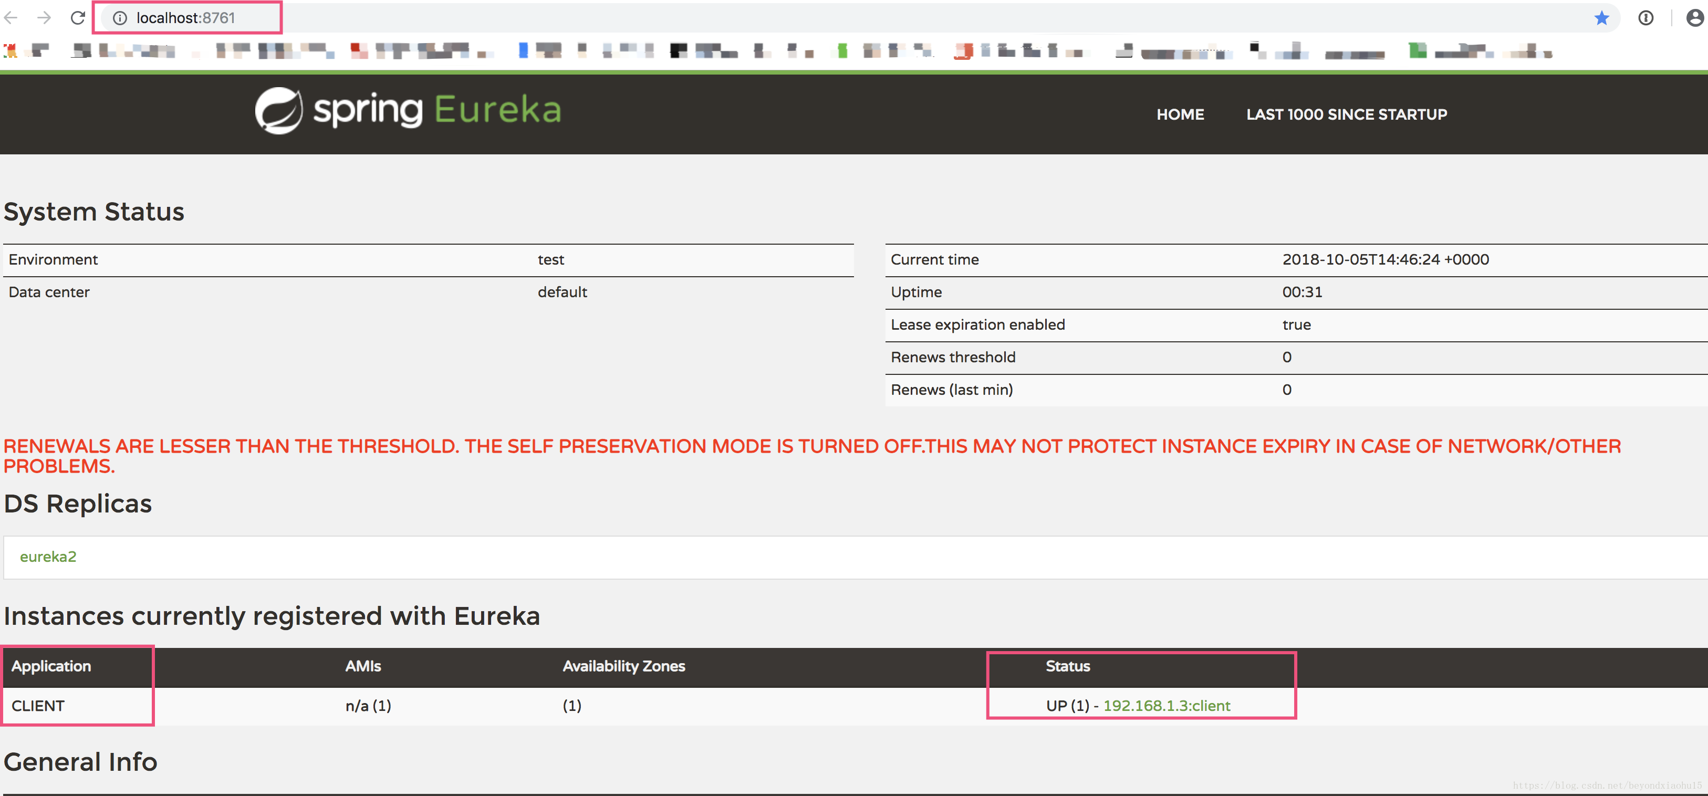This screenshot has width=1708, height=796.
Task: Click the 'Environment' row label
Action: [x=53, y=260]
